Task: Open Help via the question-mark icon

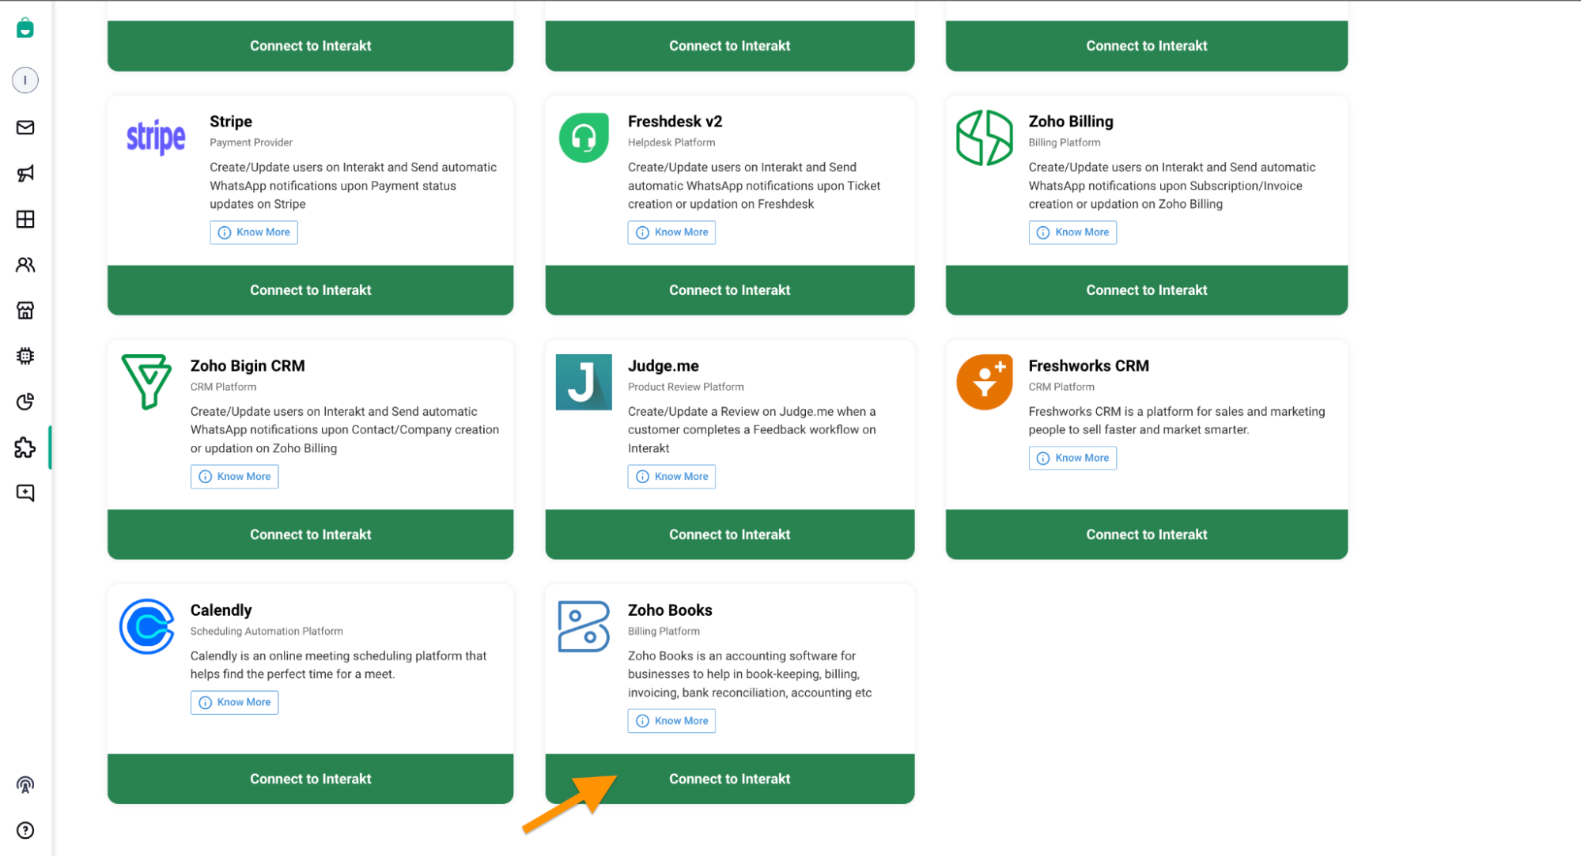Action: point(25,830)
